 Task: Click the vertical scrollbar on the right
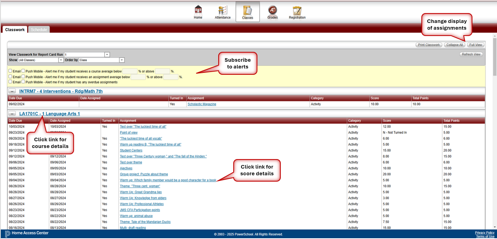pyautogui.click(x=494, y=119)
